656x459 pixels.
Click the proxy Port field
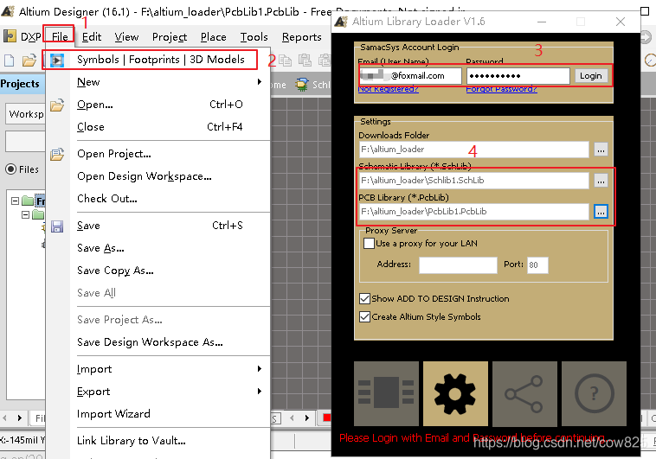click(x=537, y=265)
